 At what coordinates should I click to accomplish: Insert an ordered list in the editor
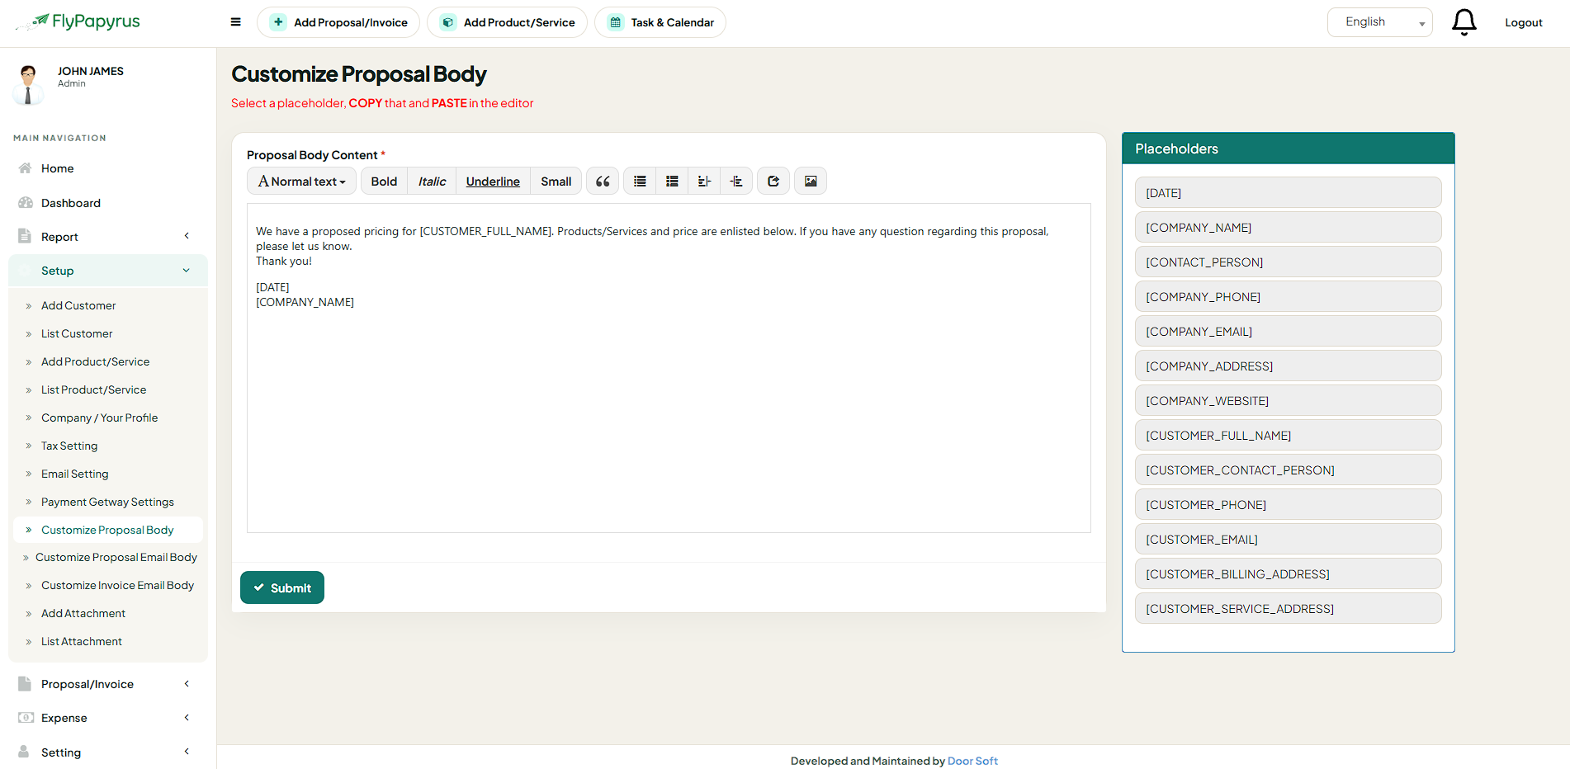[x=672, y=182]
